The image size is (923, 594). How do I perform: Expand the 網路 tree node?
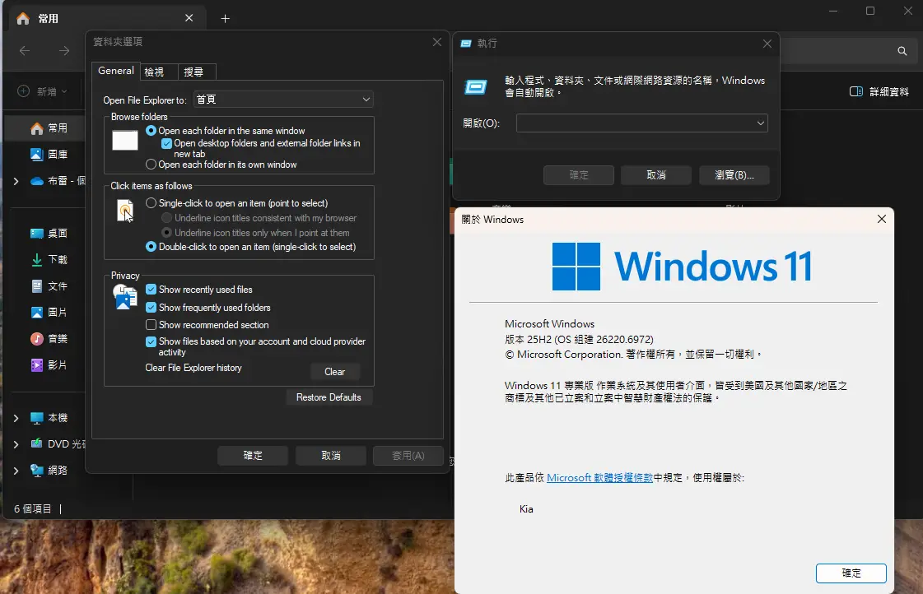point(16,471)
